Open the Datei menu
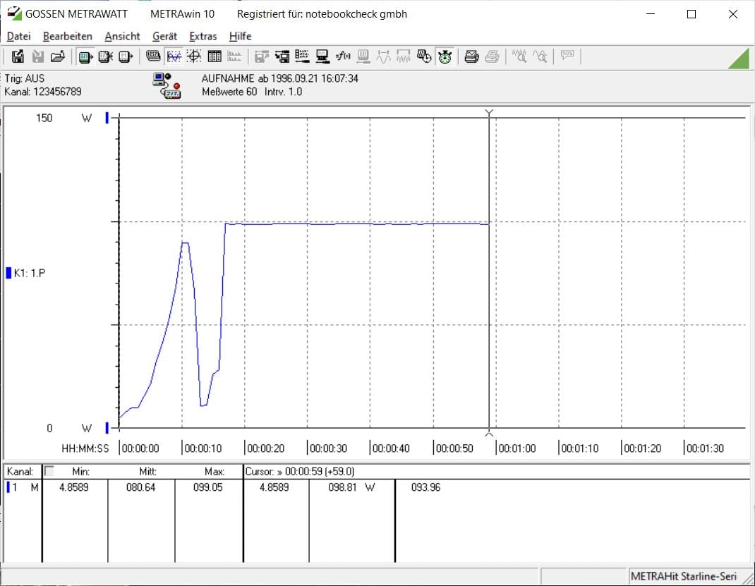 coord(19,36)
